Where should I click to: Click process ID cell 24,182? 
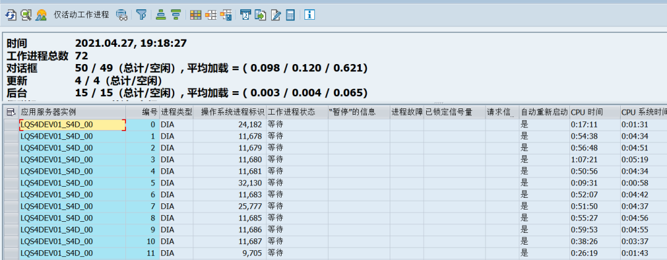pos(230,124)
